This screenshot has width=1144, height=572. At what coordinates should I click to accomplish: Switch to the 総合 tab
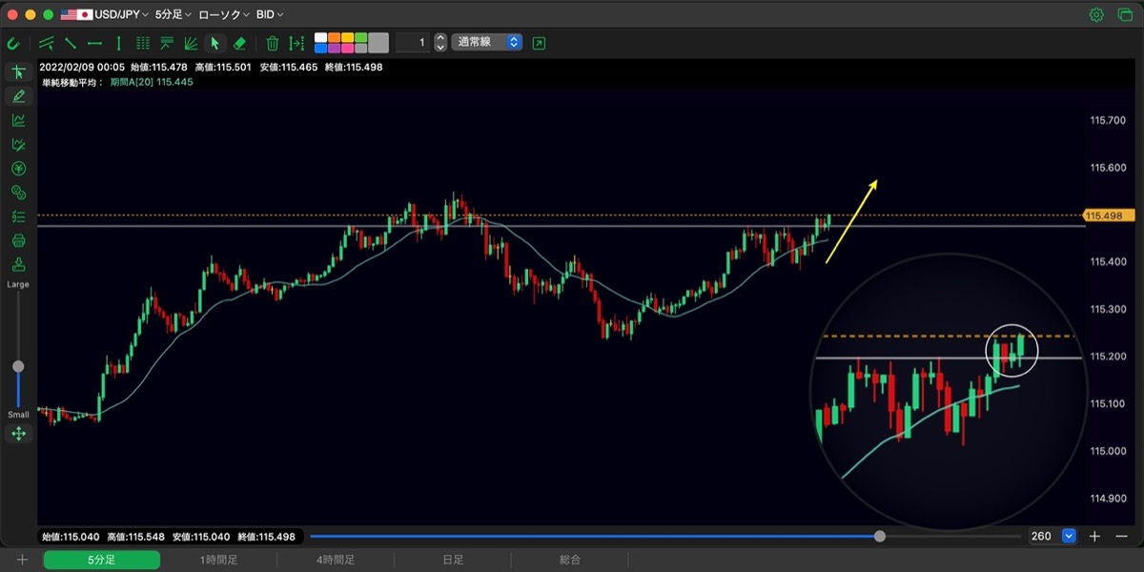[569, 560]
